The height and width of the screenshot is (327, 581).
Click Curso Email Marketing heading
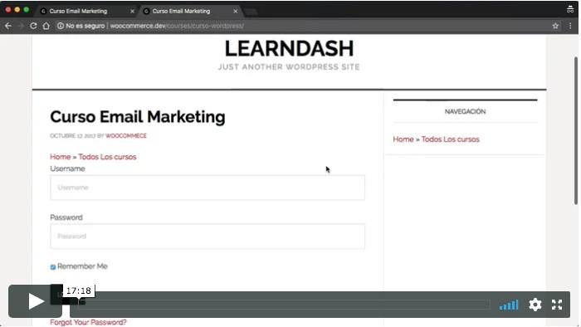(x=138, y=117)
